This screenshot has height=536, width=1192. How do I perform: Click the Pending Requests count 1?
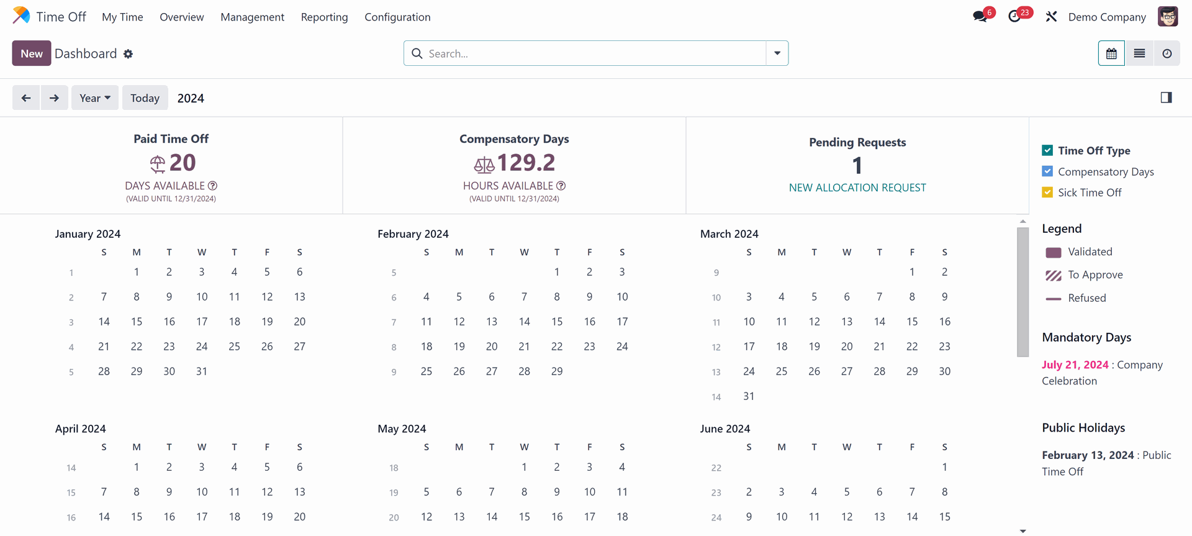pyautogui.click(x=857, y=165)
